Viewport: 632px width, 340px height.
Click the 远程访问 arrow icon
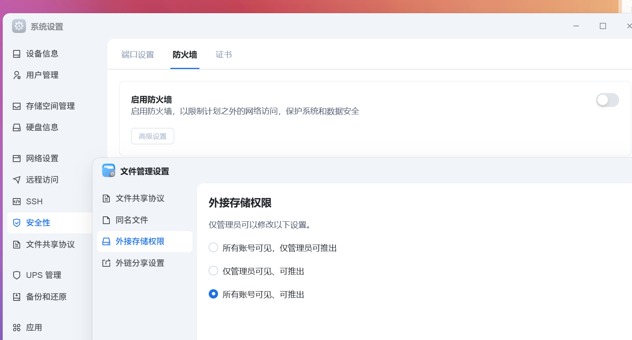(x=17, y=180)
